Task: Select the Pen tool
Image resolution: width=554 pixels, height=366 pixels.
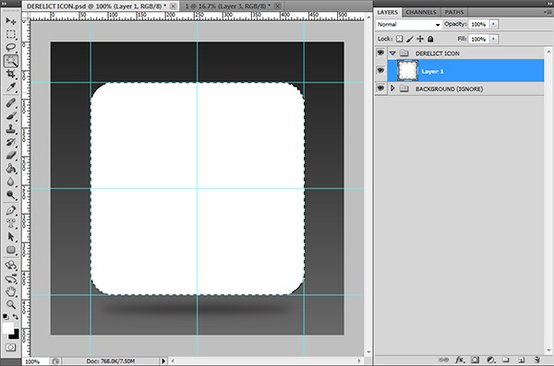Action: pyautogui.click(x=10, y=210)
